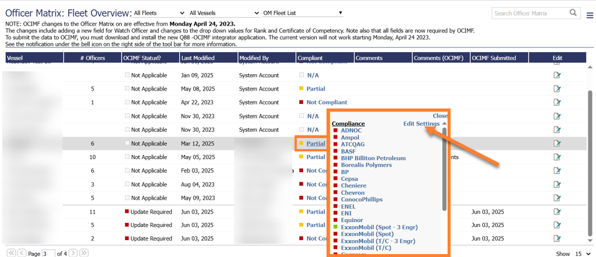Close the Compliance popup

[440, 115]
